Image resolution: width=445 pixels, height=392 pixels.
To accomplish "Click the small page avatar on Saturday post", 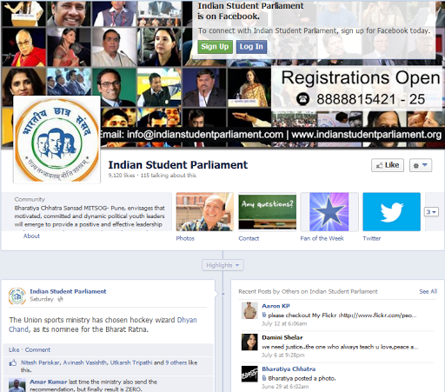I will click(x=17, y=296).
